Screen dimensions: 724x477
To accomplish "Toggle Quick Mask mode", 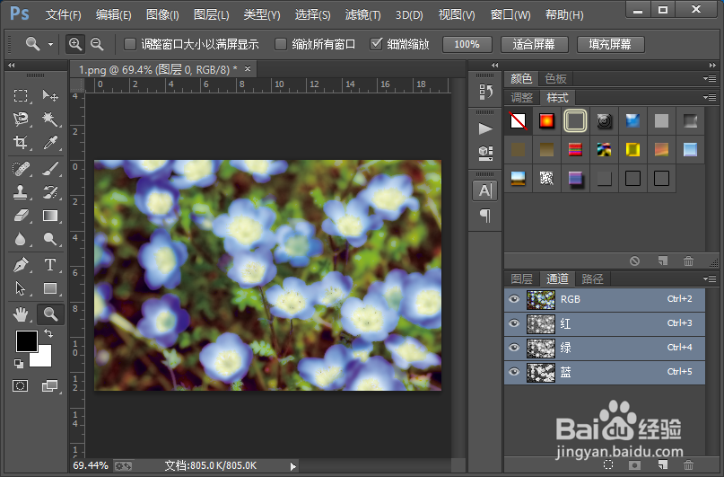I will [x=21, y=386].
